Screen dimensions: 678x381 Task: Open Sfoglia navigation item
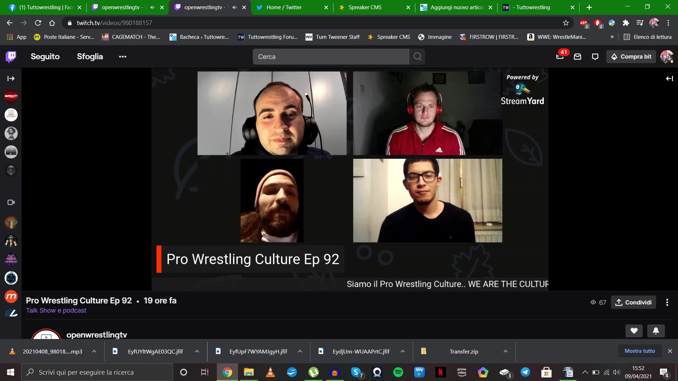click(90, 56)
